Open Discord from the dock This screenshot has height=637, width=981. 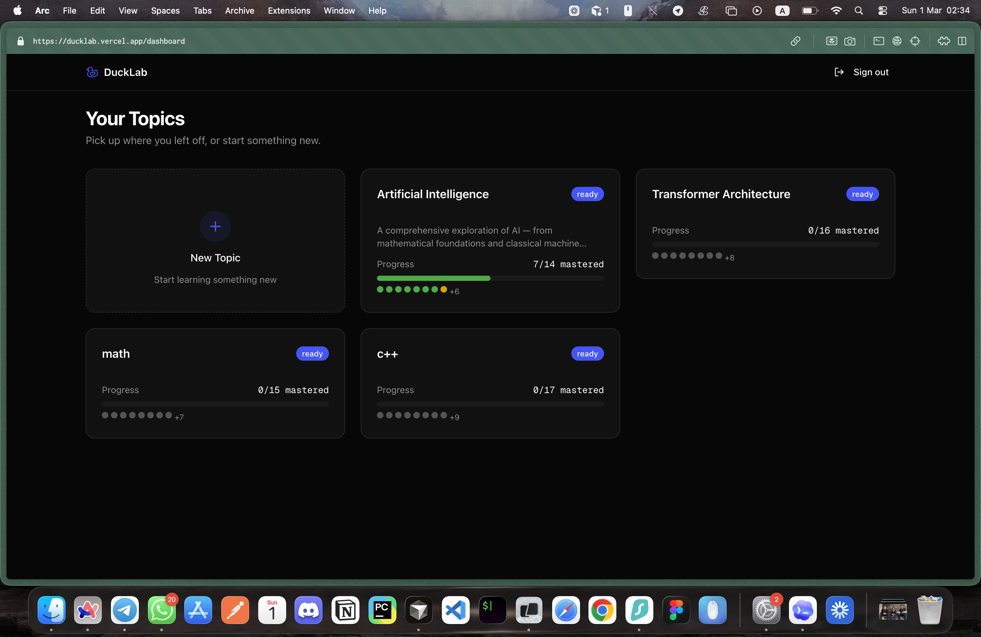coord(308,610)
